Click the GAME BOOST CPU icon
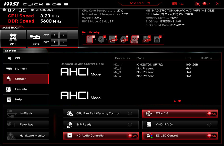Screen dimensions: 224x146 13,38
